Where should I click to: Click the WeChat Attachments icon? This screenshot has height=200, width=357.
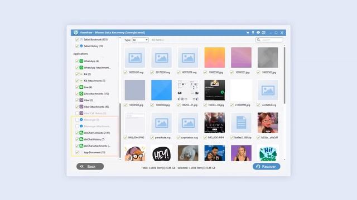pyautogui.click(x=81, y=146)
